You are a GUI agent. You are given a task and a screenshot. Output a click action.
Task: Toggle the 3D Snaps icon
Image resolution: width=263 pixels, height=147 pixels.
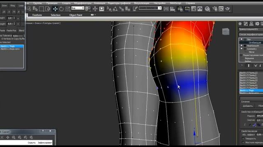point(109,9)
